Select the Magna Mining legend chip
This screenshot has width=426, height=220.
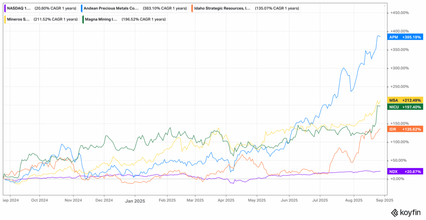[124, 19]
